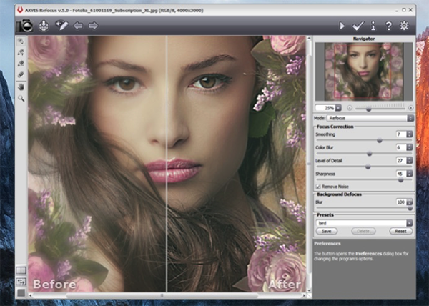
Task: Open the 25% zoom level dropdown
Action: point(338,108)
